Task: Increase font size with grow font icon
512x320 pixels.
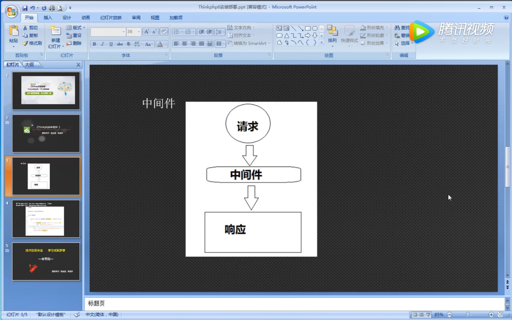Action: [147, 31]
